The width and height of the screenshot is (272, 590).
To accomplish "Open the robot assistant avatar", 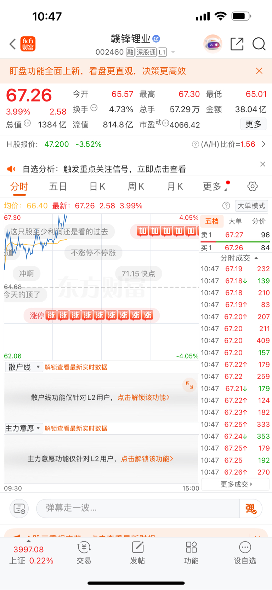I will click(x=212, y=44).
